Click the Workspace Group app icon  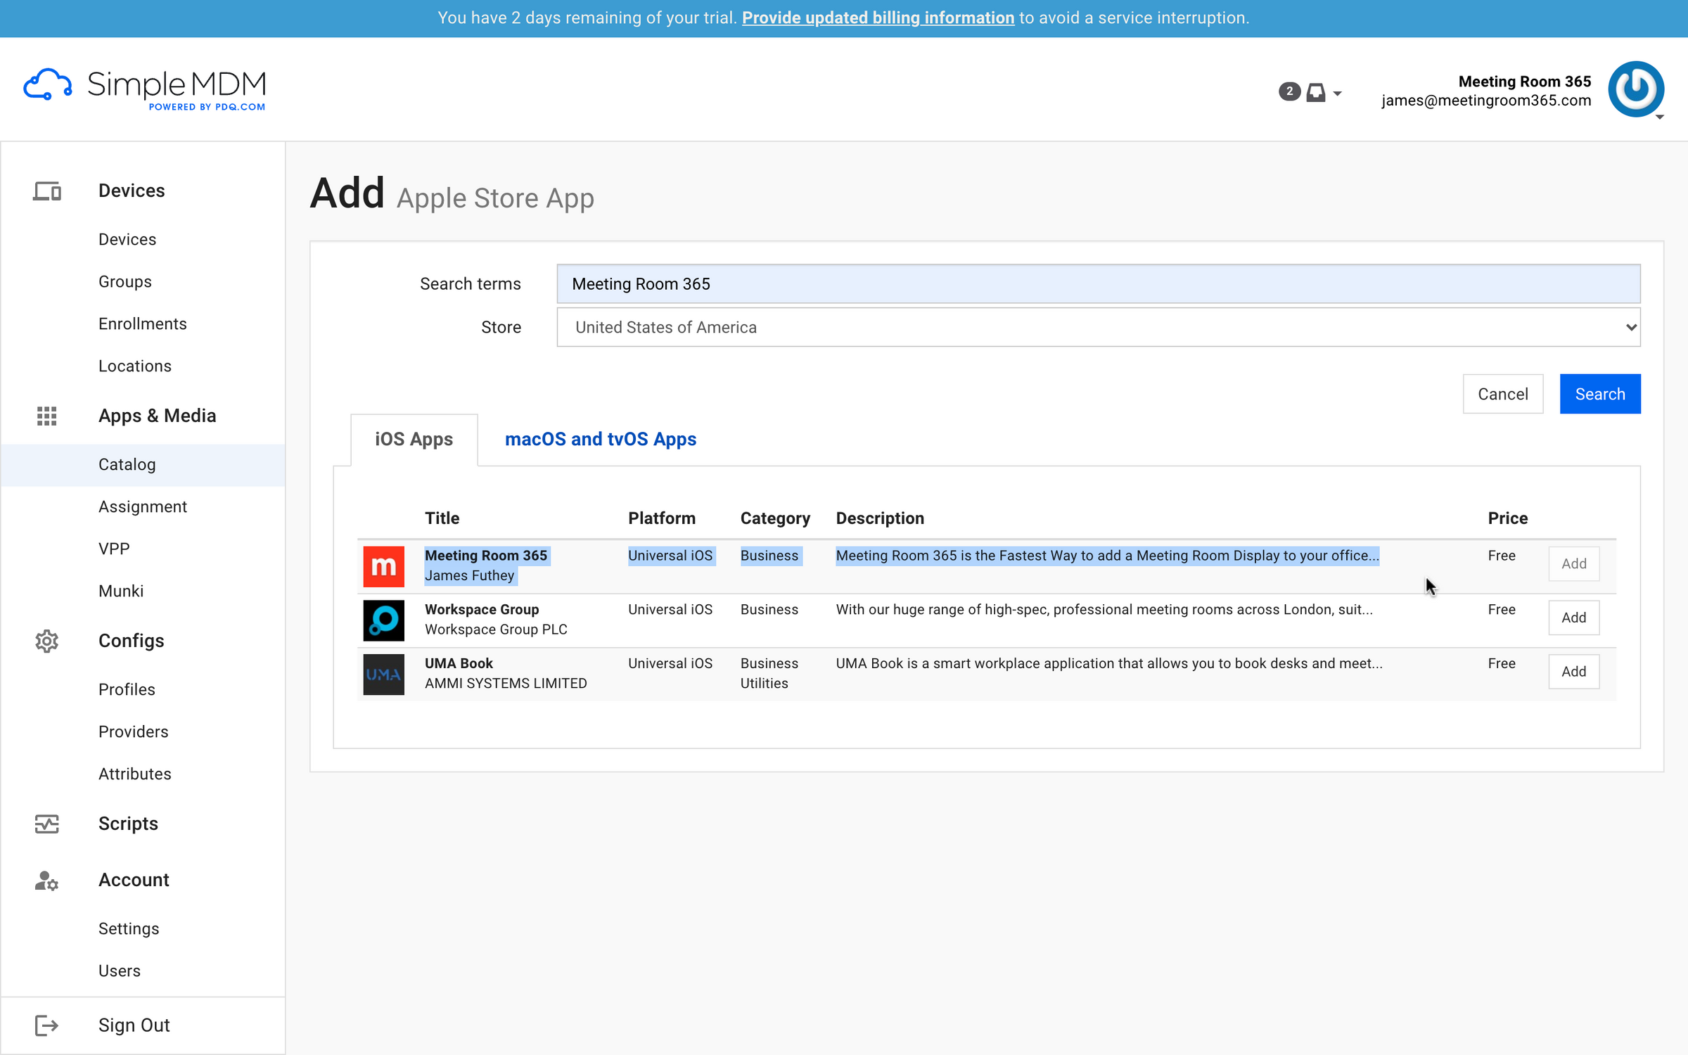pos(383,620)
